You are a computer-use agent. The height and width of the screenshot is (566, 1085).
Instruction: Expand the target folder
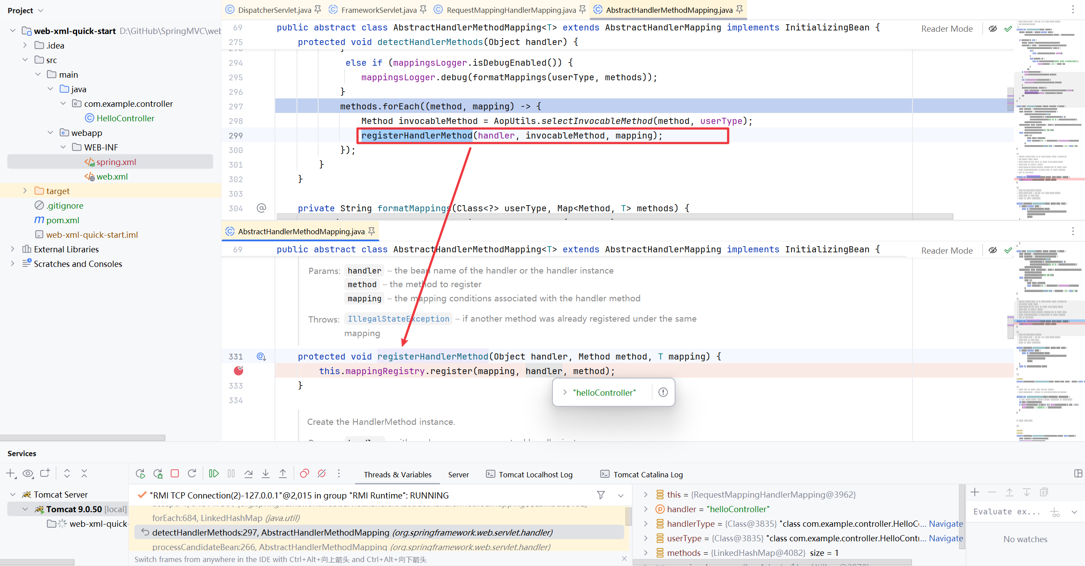point(25,191)
